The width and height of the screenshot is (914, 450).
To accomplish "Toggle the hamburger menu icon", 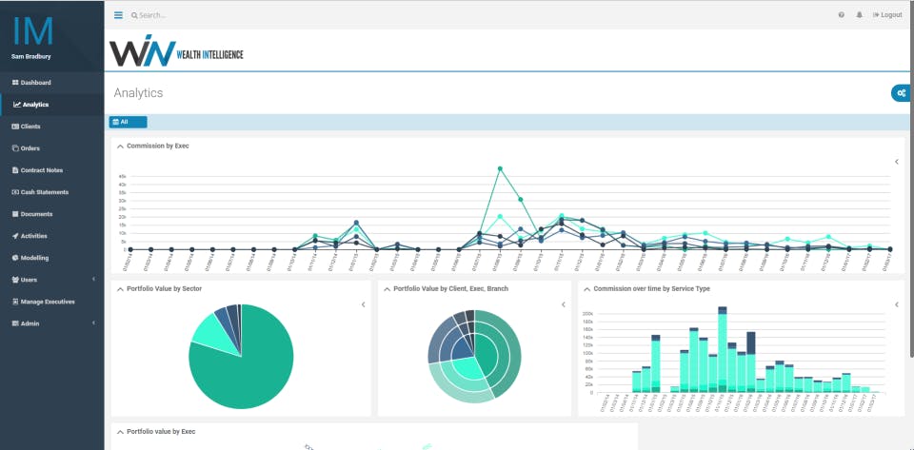I will 118,15.
